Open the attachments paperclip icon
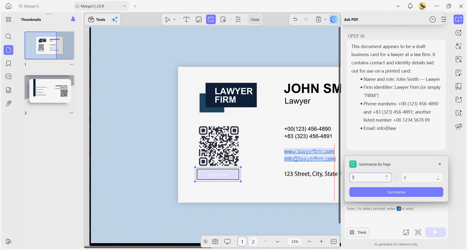 click(8, 103)
